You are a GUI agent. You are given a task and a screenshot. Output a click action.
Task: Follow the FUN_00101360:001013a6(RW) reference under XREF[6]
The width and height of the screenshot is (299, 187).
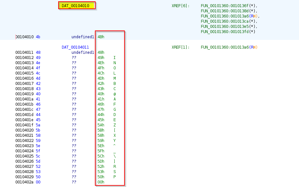click(230, 16)
